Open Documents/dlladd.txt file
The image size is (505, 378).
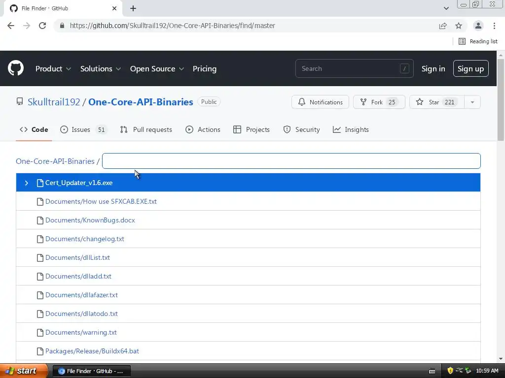78,276
